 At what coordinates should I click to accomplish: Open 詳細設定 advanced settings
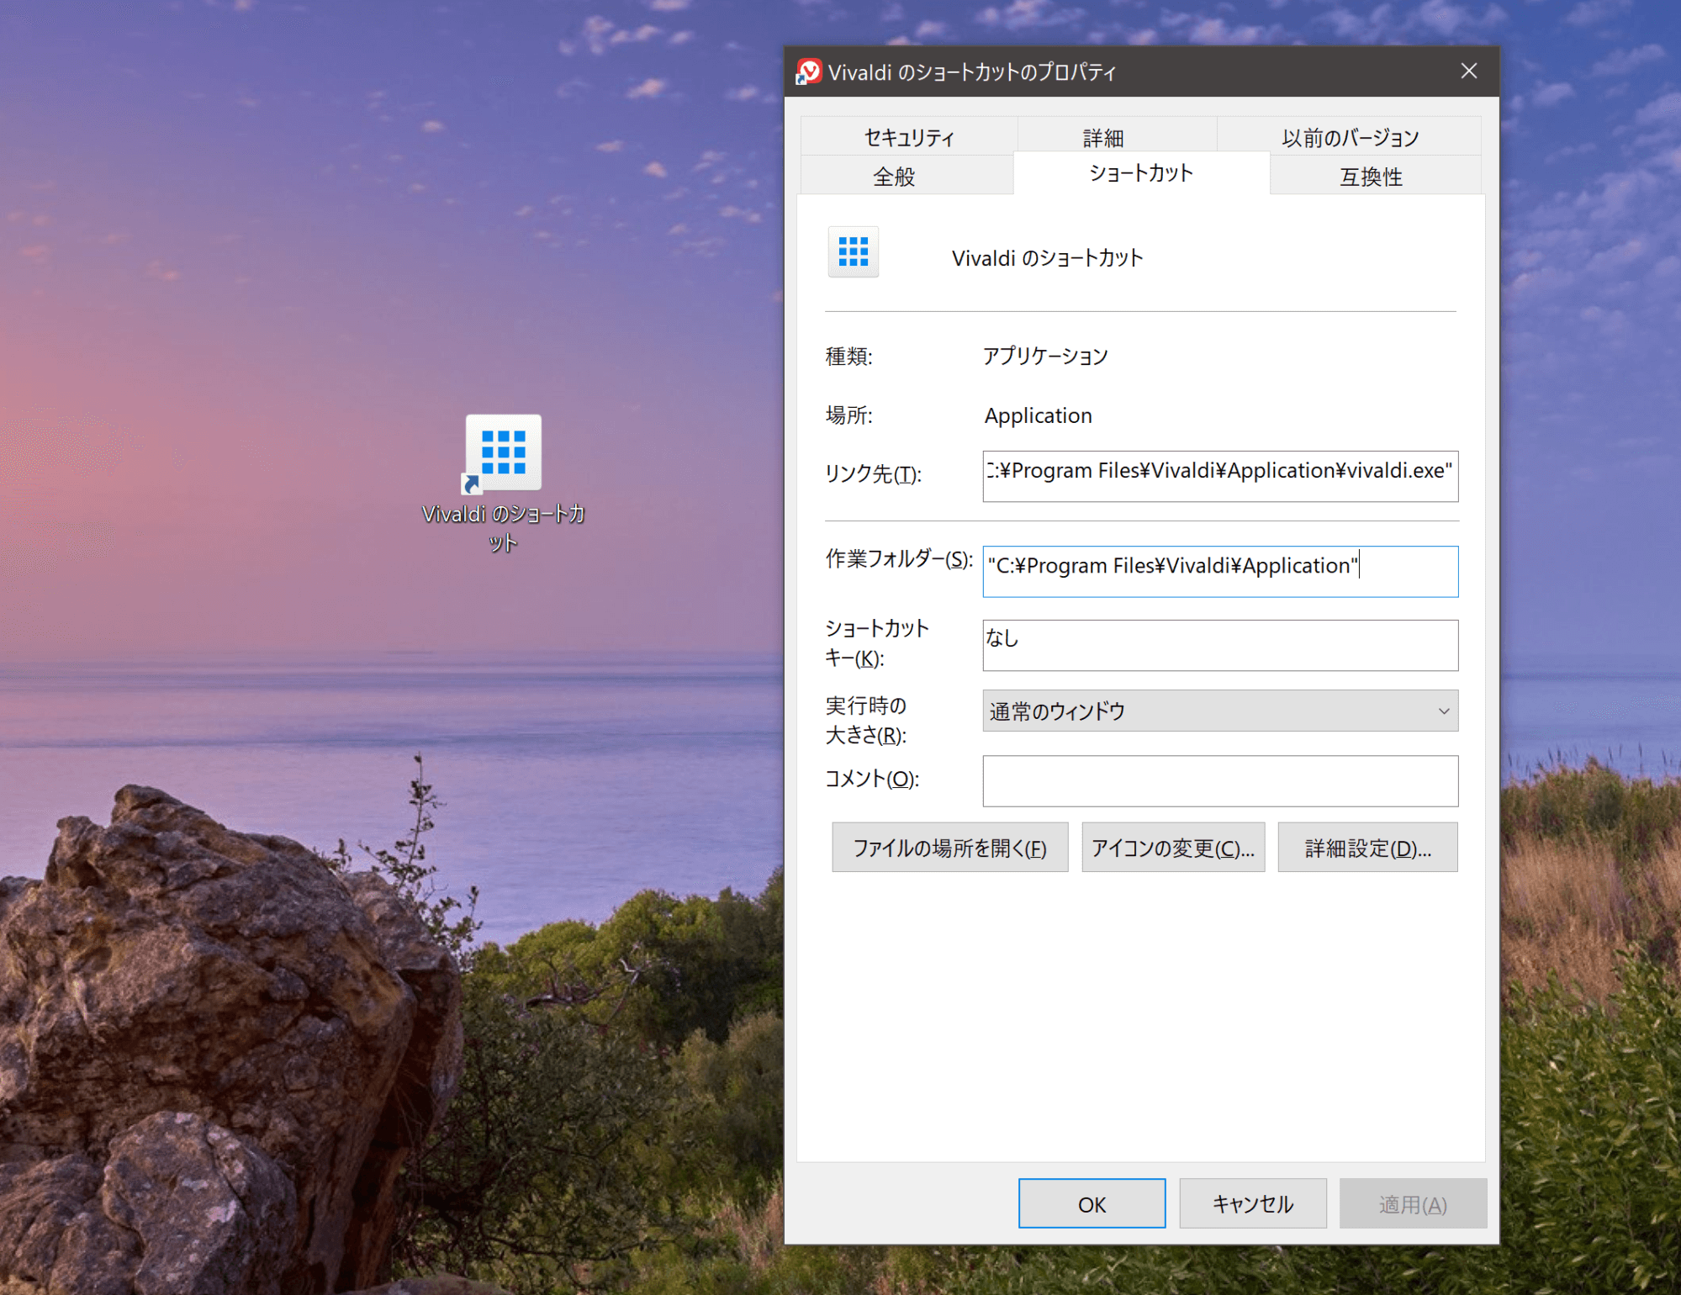(x=1368, y=848)
